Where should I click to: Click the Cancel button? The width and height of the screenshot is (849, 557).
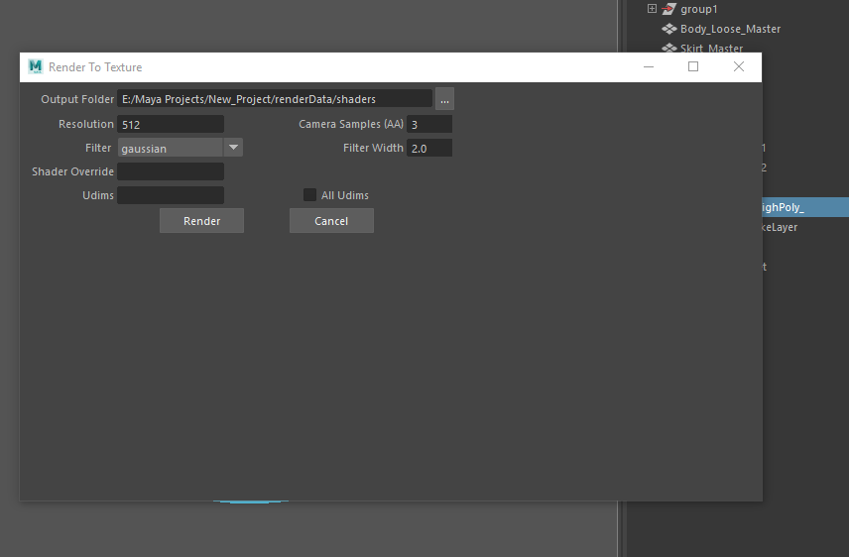(x=331, y=221)
